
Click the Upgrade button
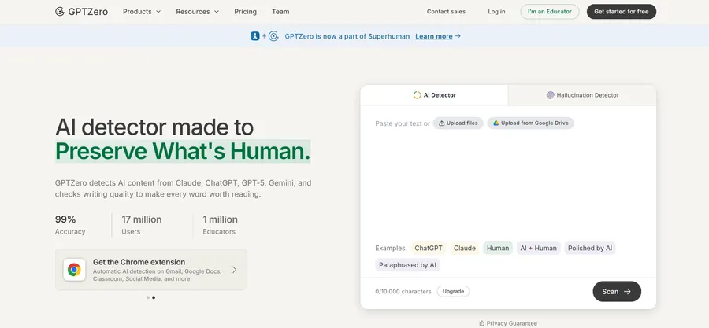453,292
